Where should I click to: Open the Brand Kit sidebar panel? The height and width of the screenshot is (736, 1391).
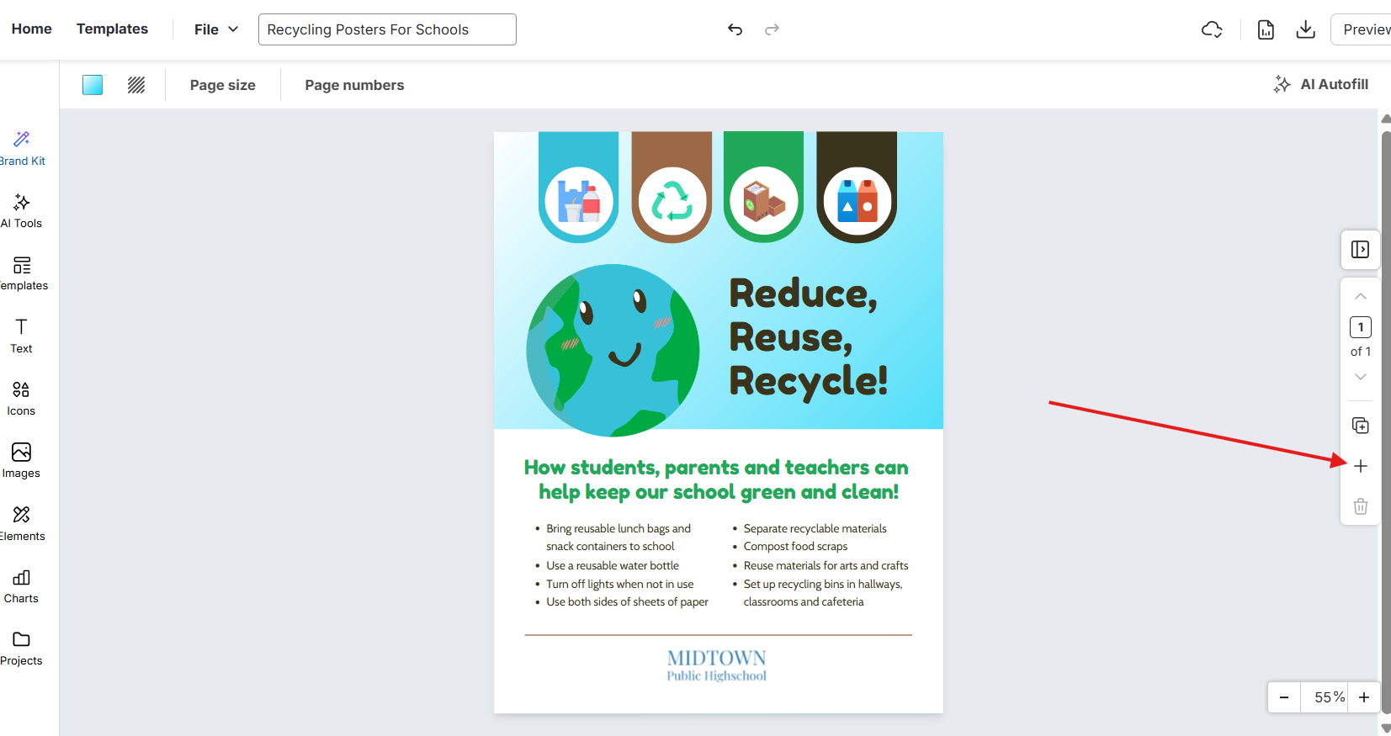pos(22,148)
